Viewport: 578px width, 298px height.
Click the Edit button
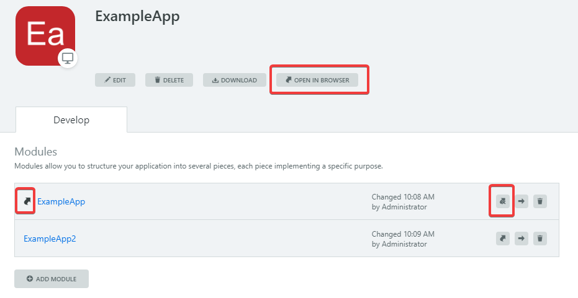115,80
